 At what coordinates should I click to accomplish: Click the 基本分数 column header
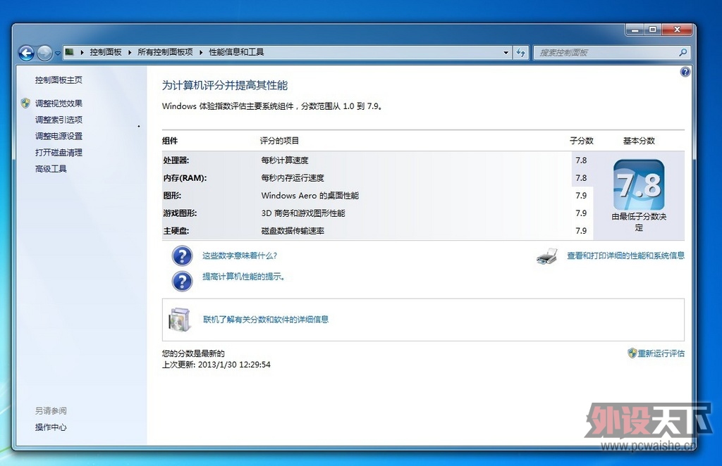[639, 141]
